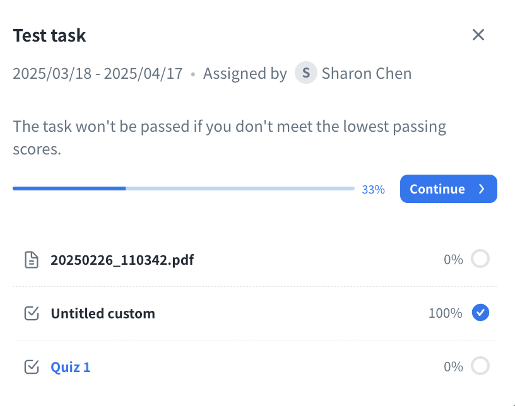Toggle the completion circle for Quiz 1
Screen dimensions: 515x406
(480, 366)
